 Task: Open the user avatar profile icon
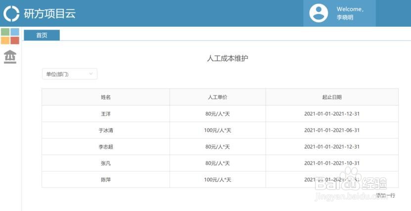[x=319, y=13]
